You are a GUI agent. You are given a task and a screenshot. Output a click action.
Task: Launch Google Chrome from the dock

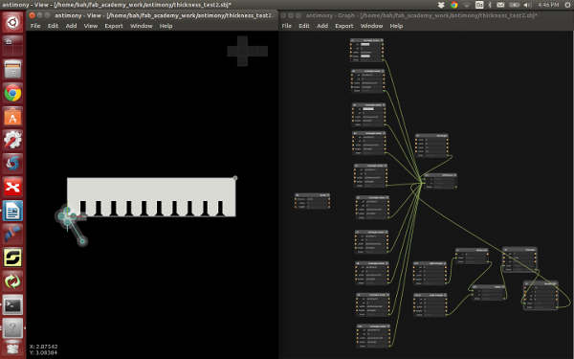tap(12, 93)
